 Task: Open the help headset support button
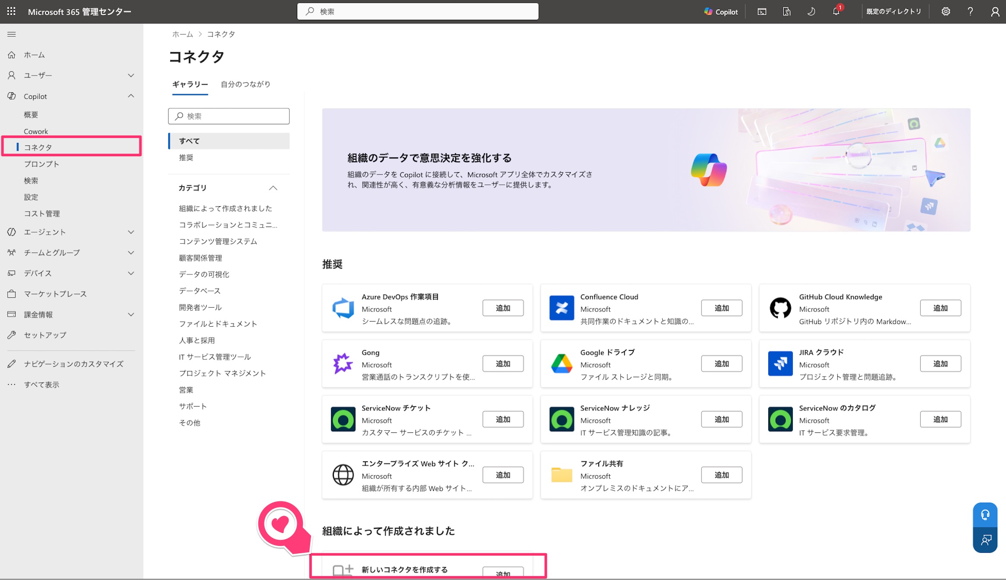pos(985,515)
